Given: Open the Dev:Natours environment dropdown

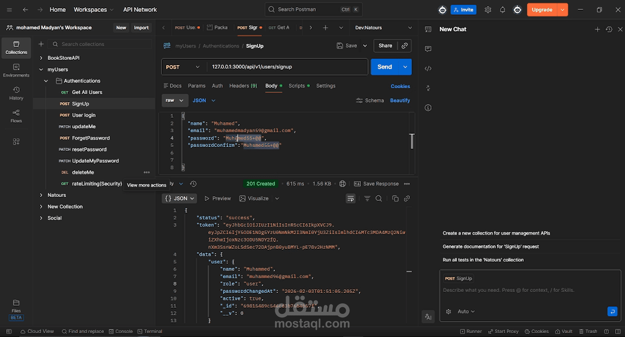Looking at the screenshot, I should coord(383,28).
